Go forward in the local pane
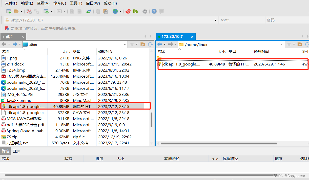 point(15,44)
